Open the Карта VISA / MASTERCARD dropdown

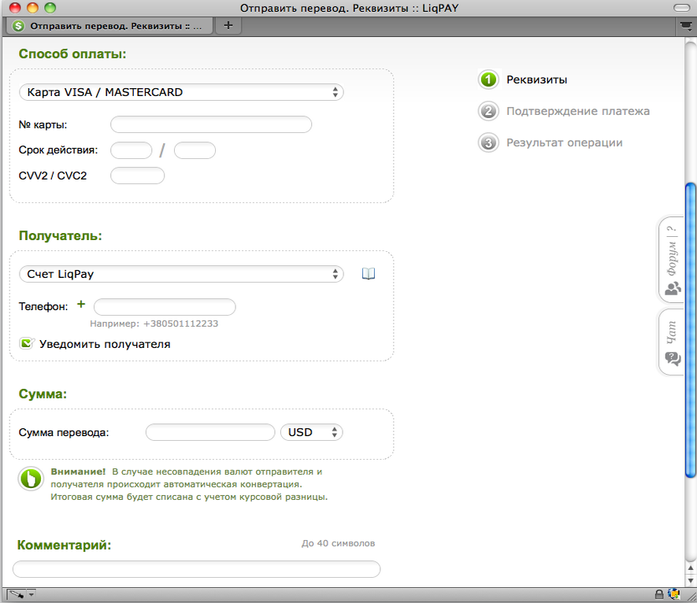click(x=181, y=92)
